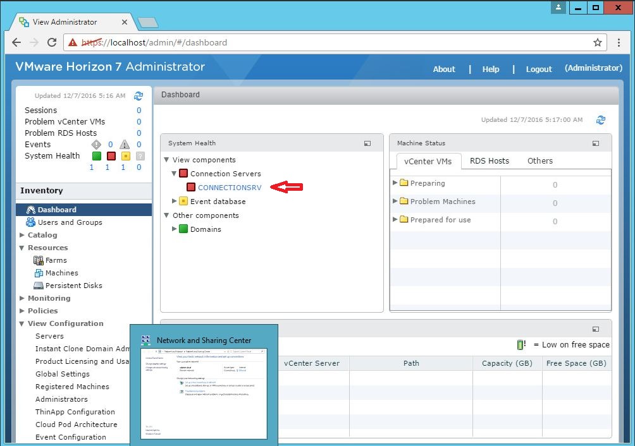Go back to the previous page
The image size is (635, 446).
pos(16,42)
